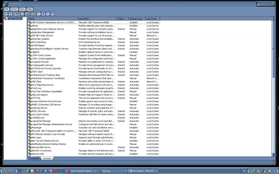Image resolution: width=279 pixels, height=174 pixels.
Task: Click the Start Service play icon
Action: click(x=39, y=14)
